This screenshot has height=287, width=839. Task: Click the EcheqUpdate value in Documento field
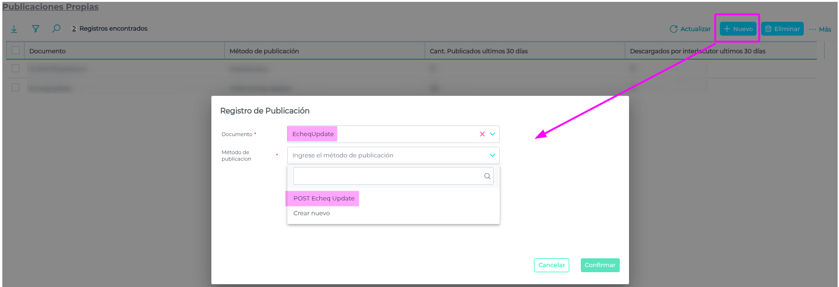point(313,134)
